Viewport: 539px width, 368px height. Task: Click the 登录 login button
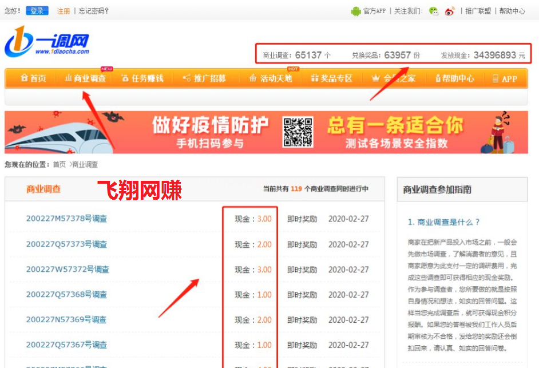(37, 10)
